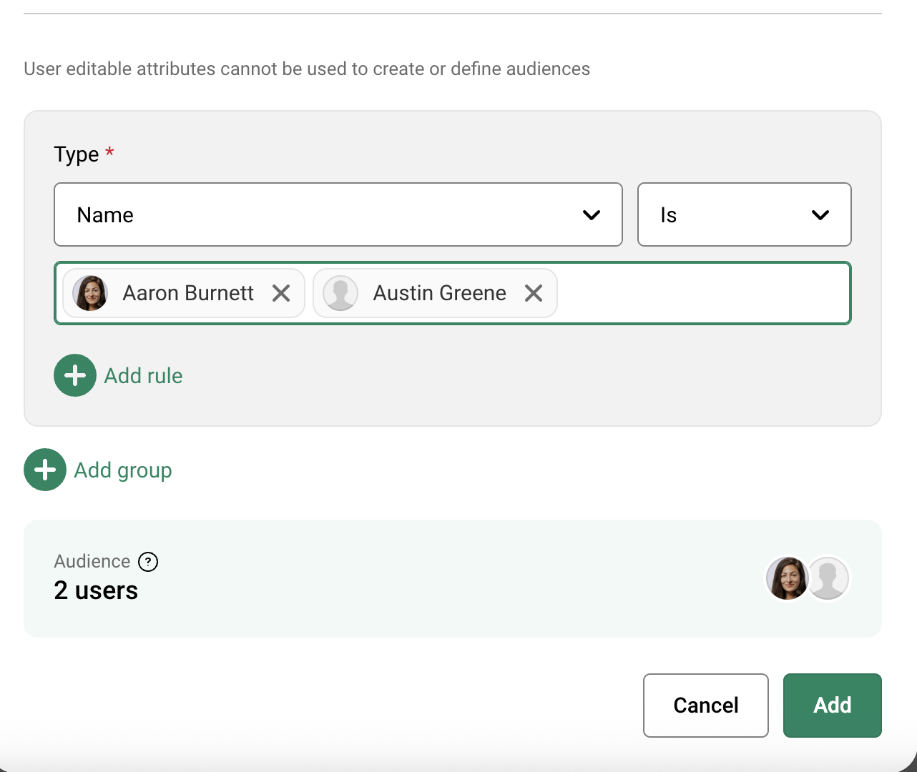Click the woman's avatar in the Audience summary

coord(787,578)
